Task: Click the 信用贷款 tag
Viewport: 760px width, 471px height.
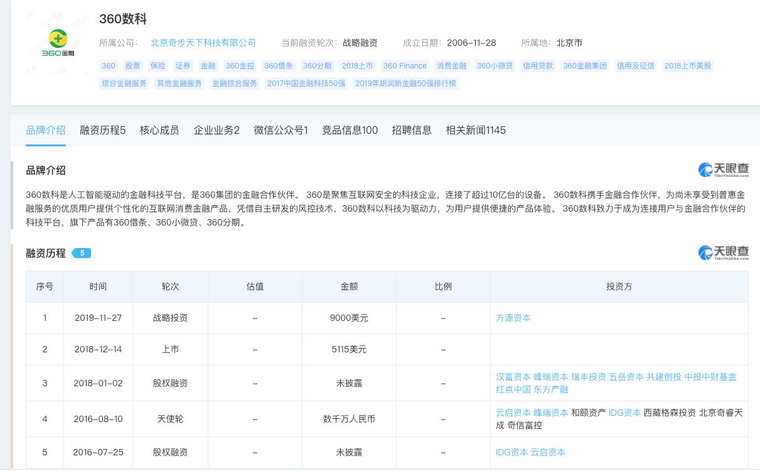Action: point(538,65)
